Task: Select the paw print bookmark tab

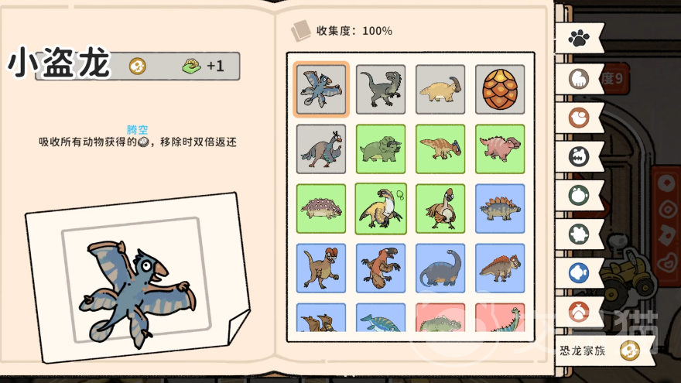Action: pyautogui.click(x=579, y=39)
